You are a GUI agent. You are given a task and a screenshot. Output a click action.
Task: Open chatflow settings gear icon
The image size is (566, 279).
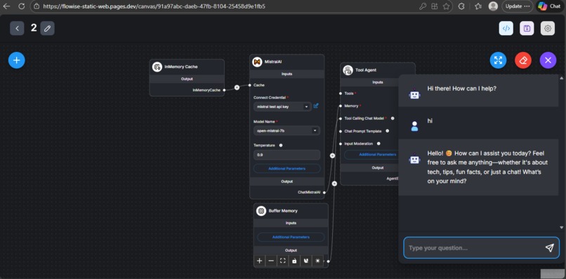pos(548,29)
